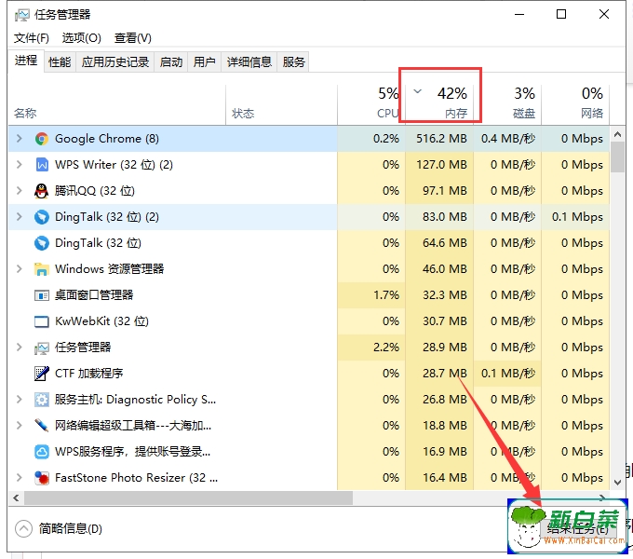Screen dimensions: 633x559
Task: Expand the 网络编辑超级工具箱 process
Action: [x=19, y=426]
